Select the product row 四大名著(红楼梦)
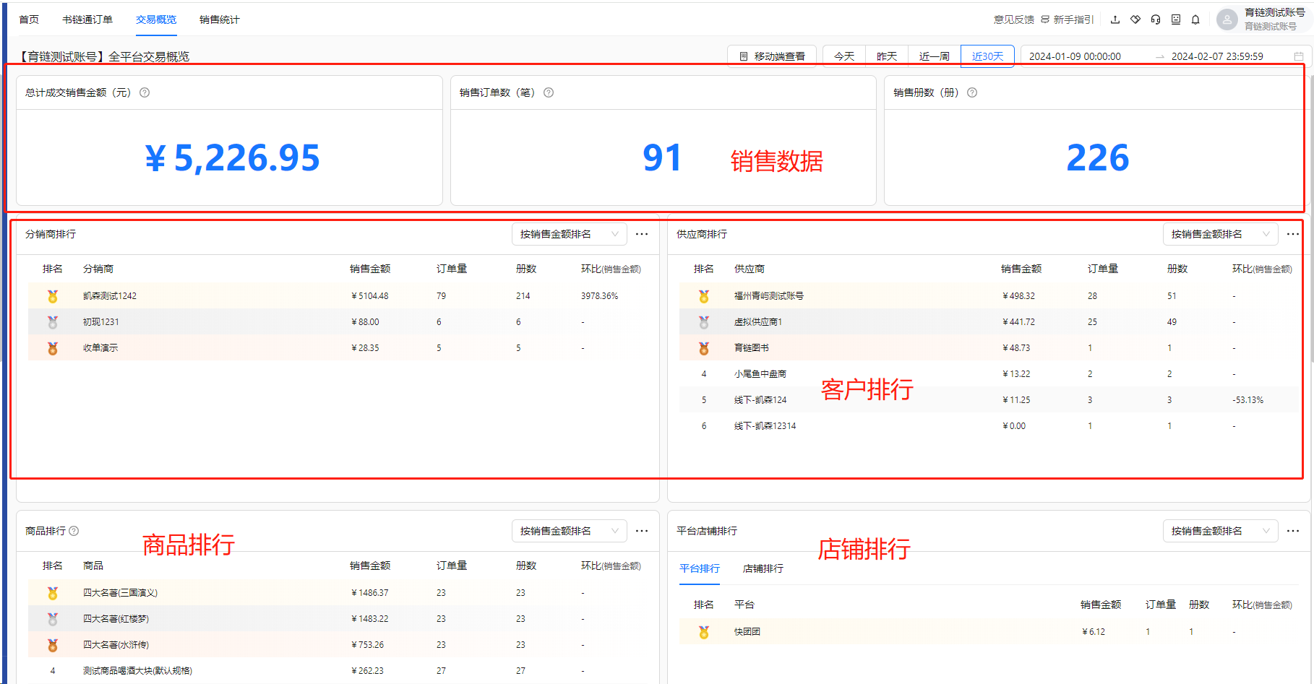 point(338,619)
